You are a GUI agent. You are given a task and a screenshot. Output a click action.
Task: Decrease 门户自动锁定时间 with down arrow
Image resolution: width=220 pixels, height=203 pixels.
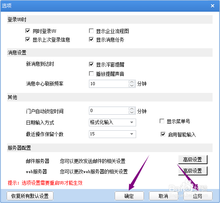coord(132,112)
